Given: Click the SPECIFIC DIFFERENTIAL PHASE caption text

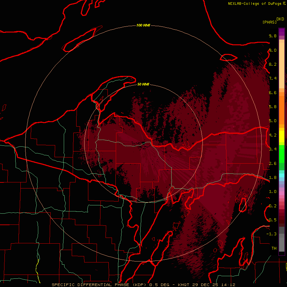Looking at the screenshot, I should (91, 285).
